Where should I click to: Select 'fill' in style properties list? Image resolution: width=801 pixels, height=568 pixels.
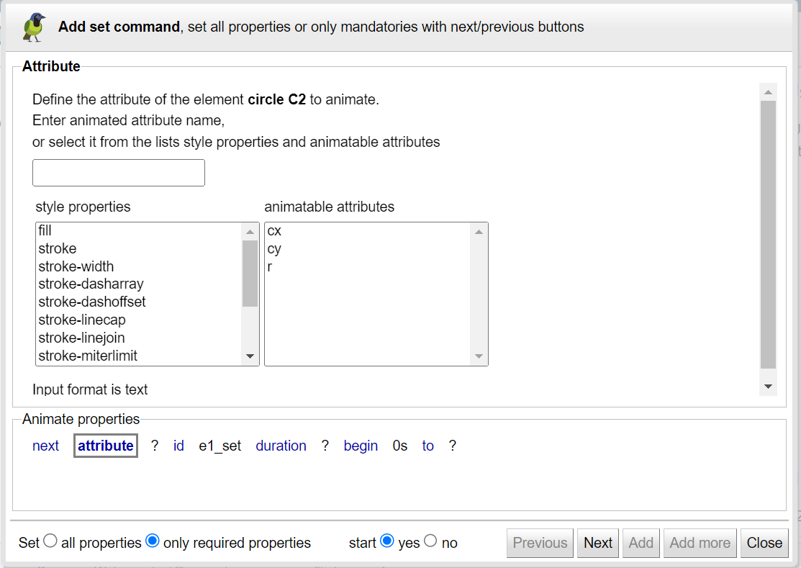(x=45, y=231)
